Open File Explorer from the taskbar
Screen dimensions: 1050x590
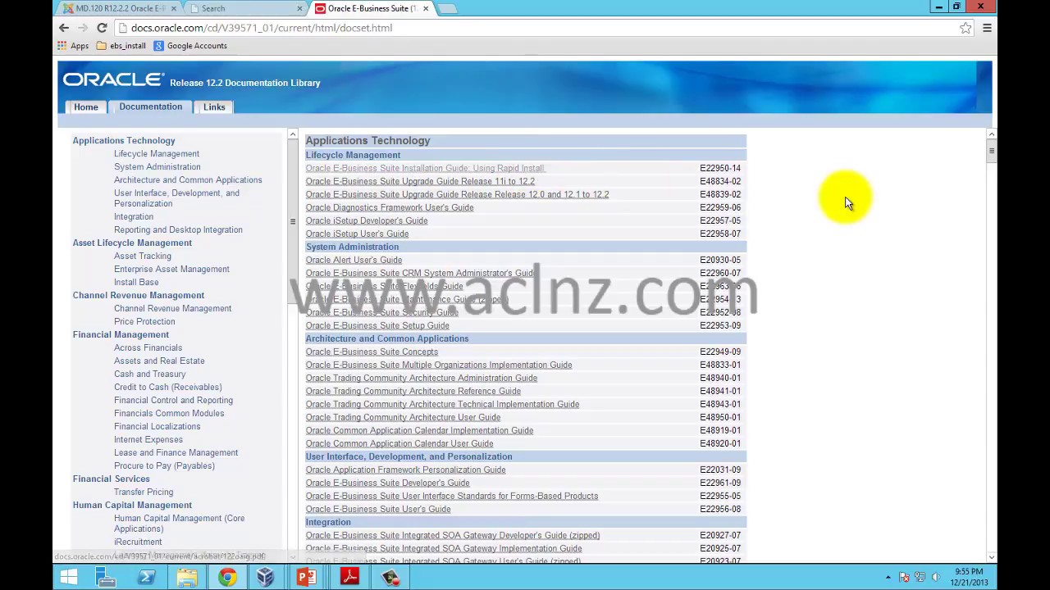pyautogui.click(x=187, y=578)
